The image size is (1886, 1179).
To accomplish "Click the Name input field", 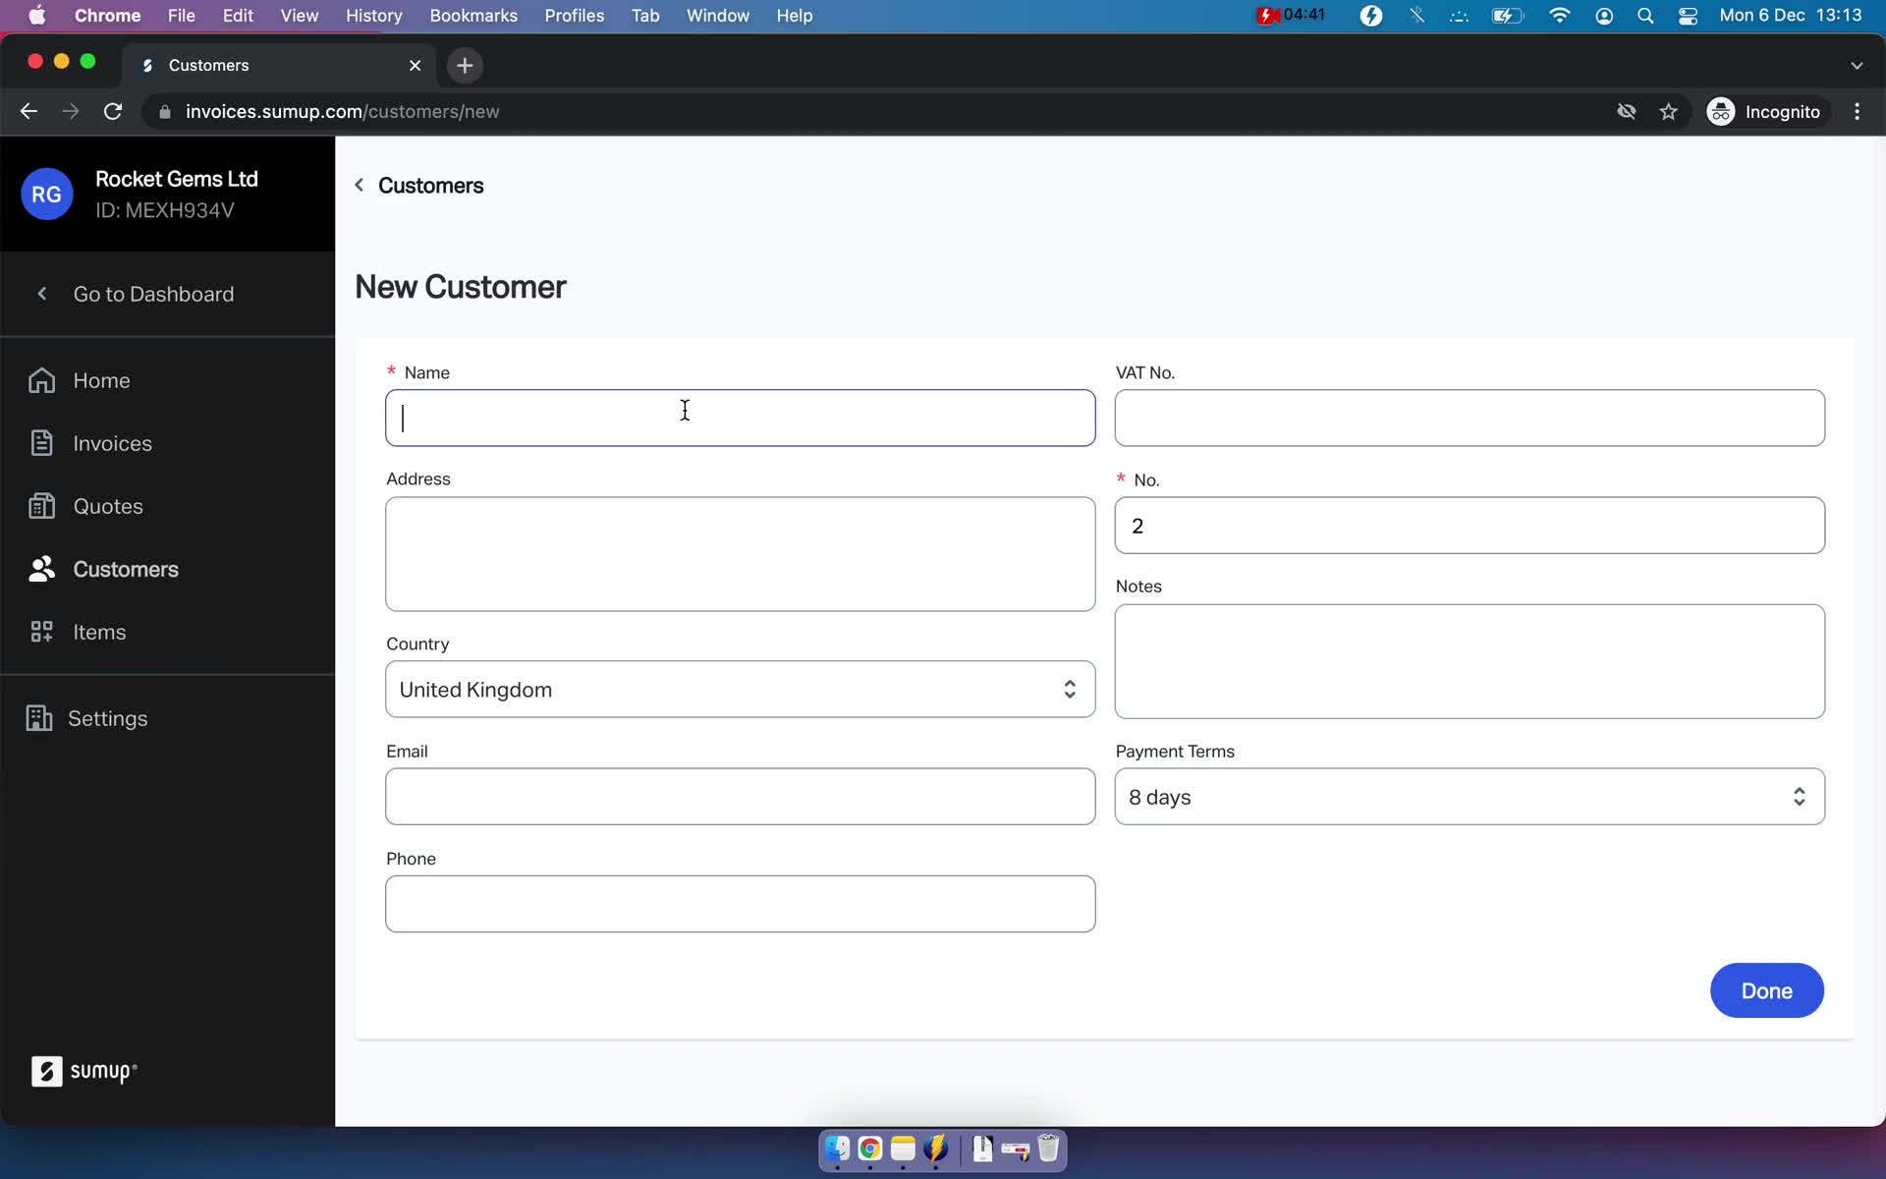I will (740, 417).
